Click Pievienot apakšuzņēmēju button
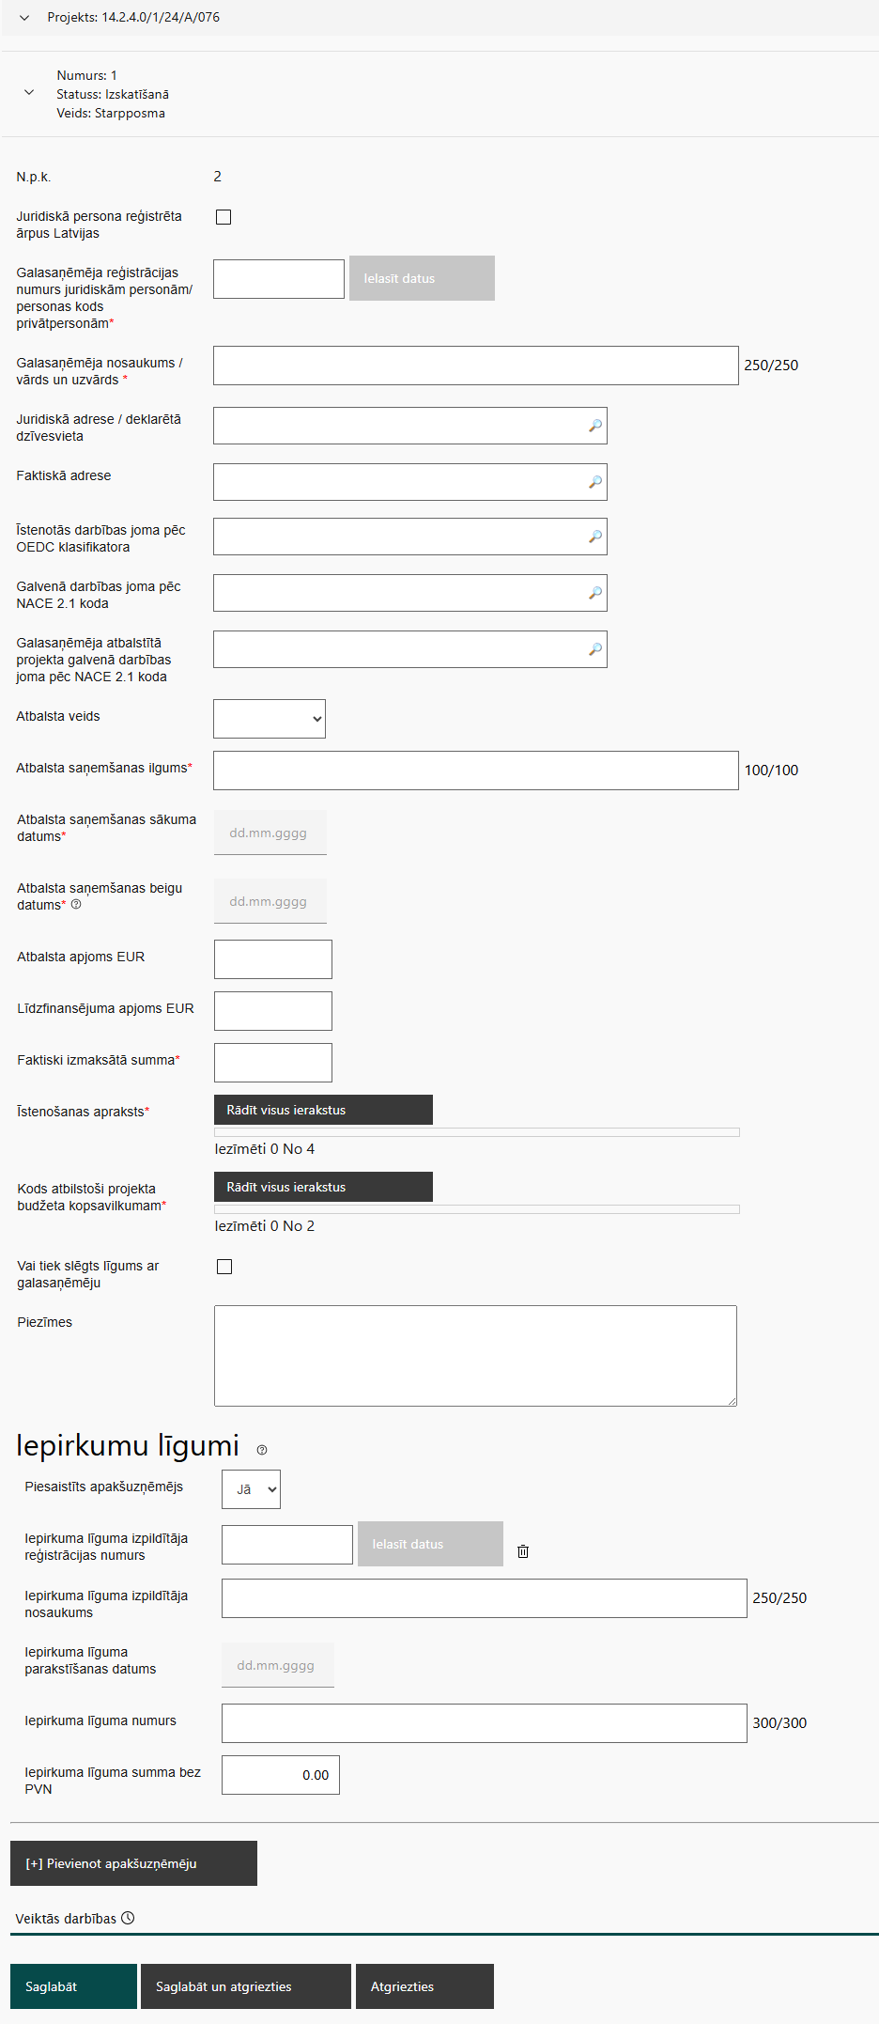Viewport: 879px width, 2024px height. (x=133, y=1863)
